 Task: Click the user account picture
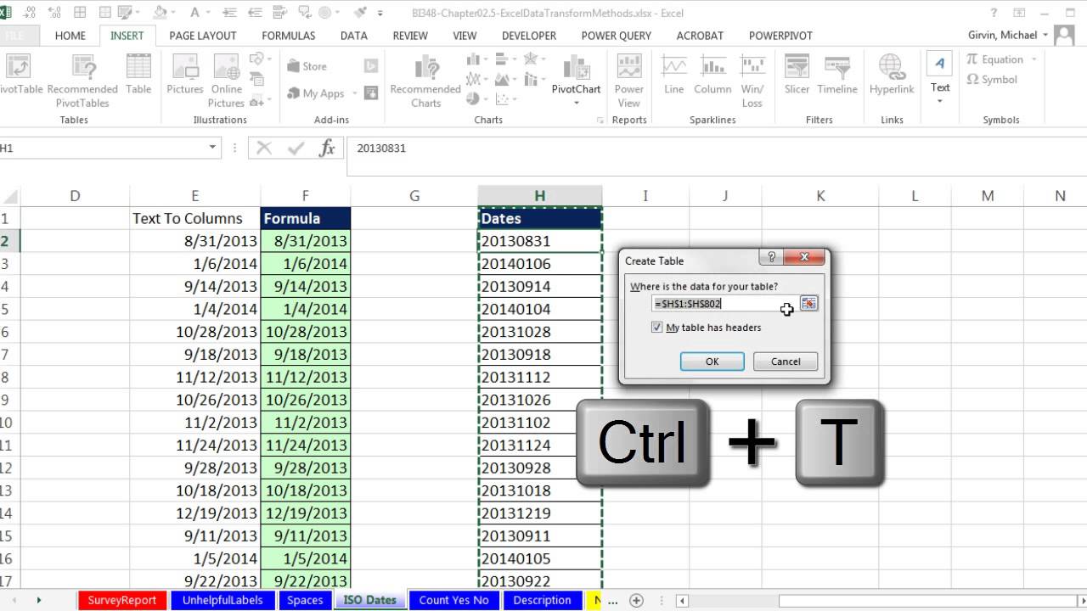[1064, 35]
